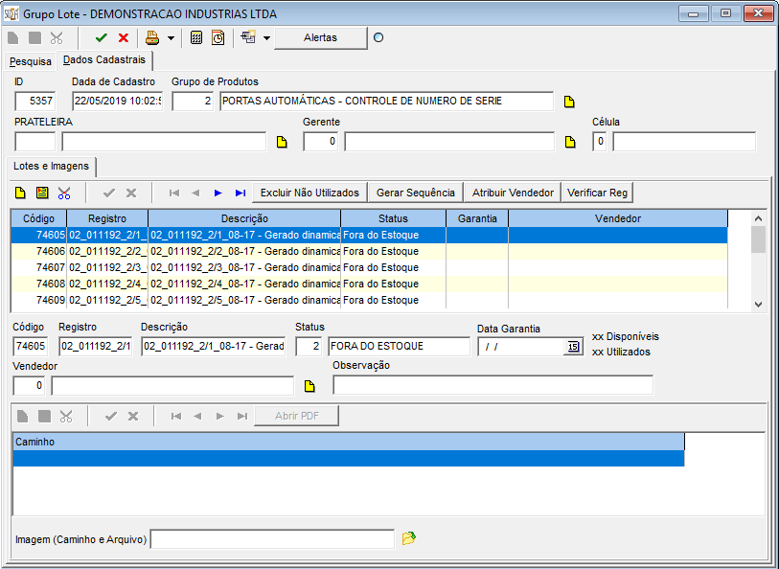Select the lot row 74606
This screenshot has height=569, width=779.
click(x=369, y=251)
